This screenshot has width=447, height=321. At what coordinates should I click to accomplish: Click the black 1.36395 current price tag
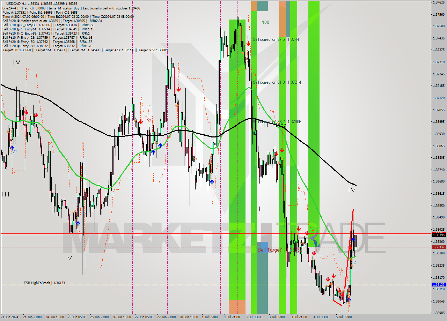439,235
